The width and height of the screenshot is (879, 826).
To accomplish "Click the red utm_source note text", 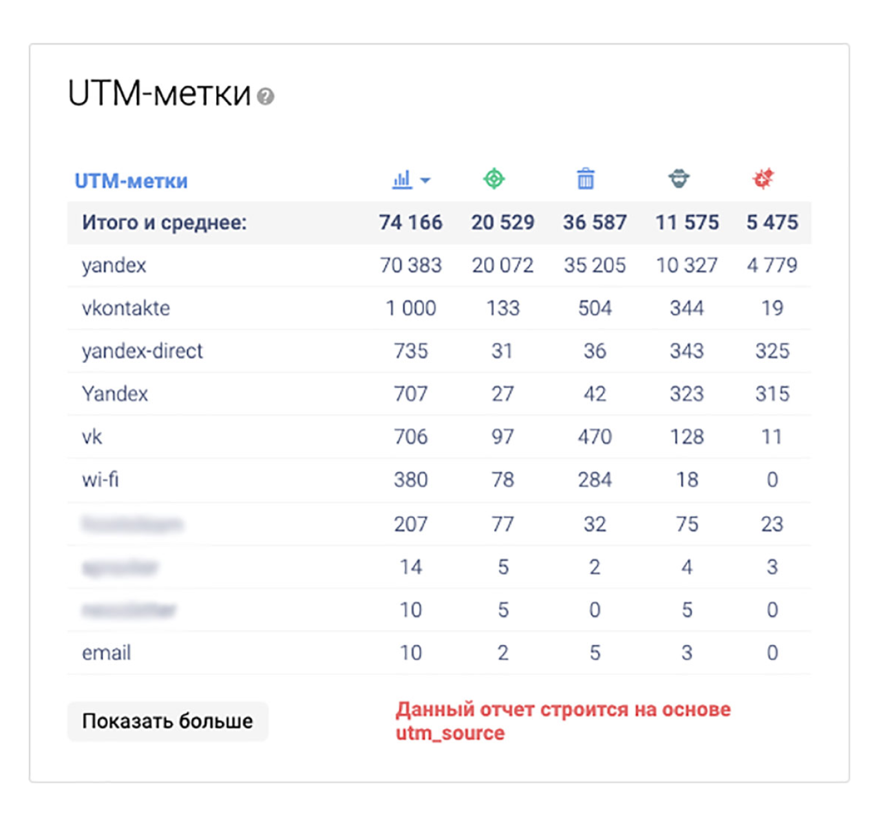I will coord(564,720).
